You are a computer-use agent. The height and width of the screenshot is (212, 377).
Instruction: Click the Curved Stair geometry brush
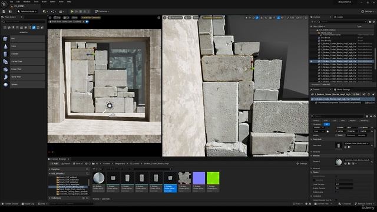click(23, 61)
